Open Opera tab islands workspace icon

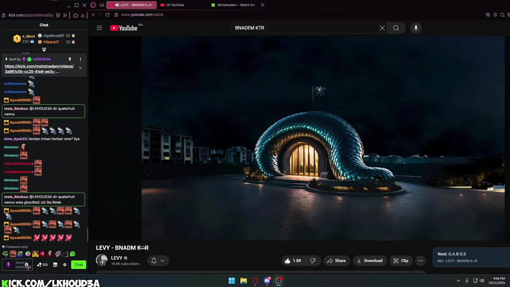102,5
